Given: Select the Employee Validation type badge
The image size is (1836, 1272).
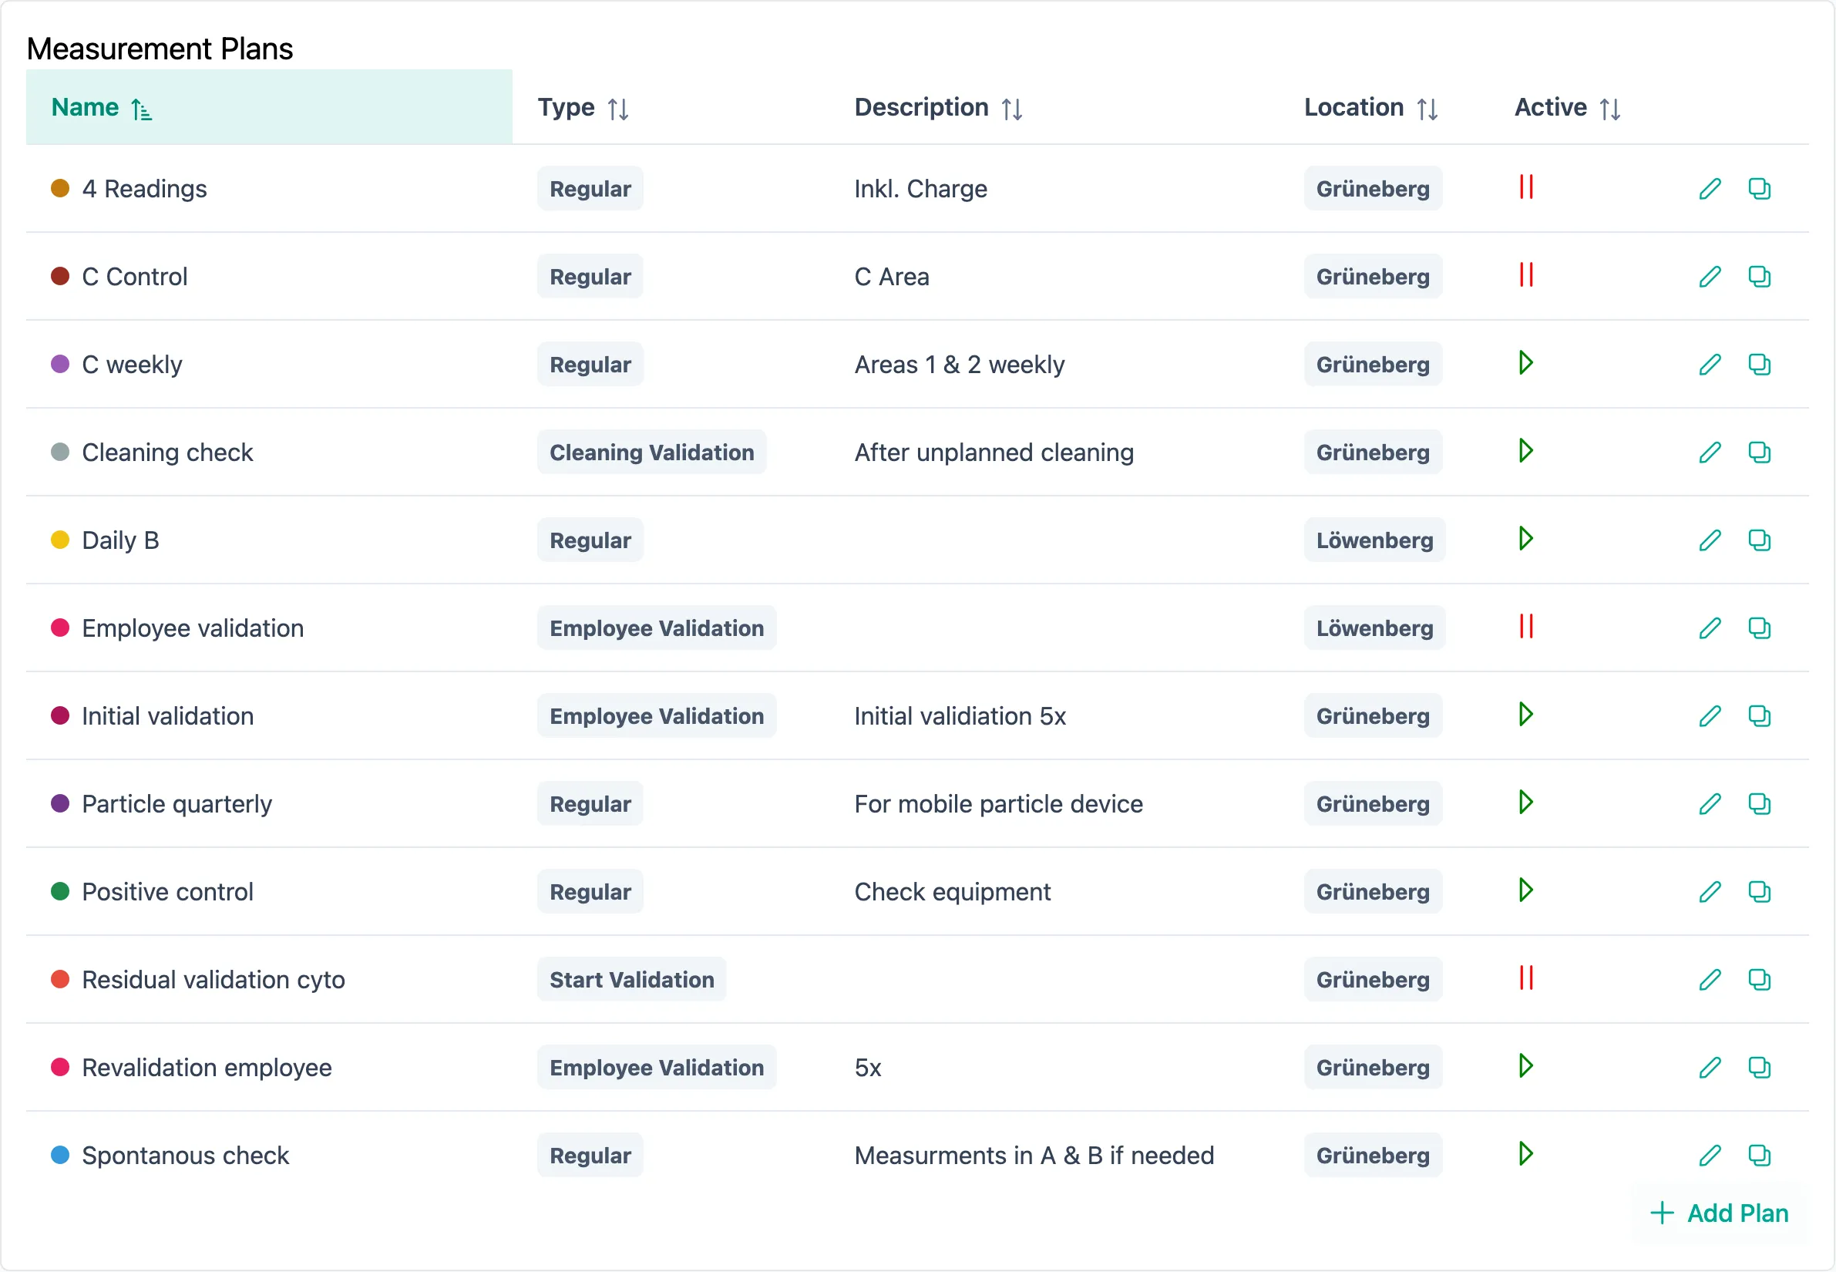Looking at the screenshot, I should pyautogui.click(x=656, y=628).
